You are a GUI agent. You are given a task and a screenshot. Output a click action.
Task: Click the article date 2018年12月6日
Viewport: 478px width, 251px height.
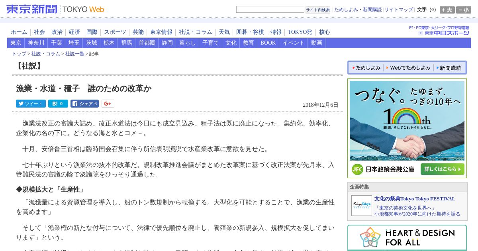[321, 105]
